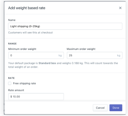
Task: Click the Minimum order weight label
Action: (x=22, y=49)
